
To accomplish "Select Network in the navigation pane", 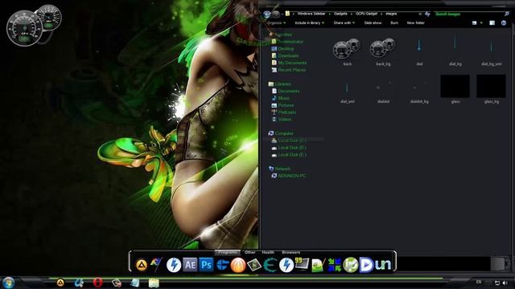I will click(x=279, y=169).
